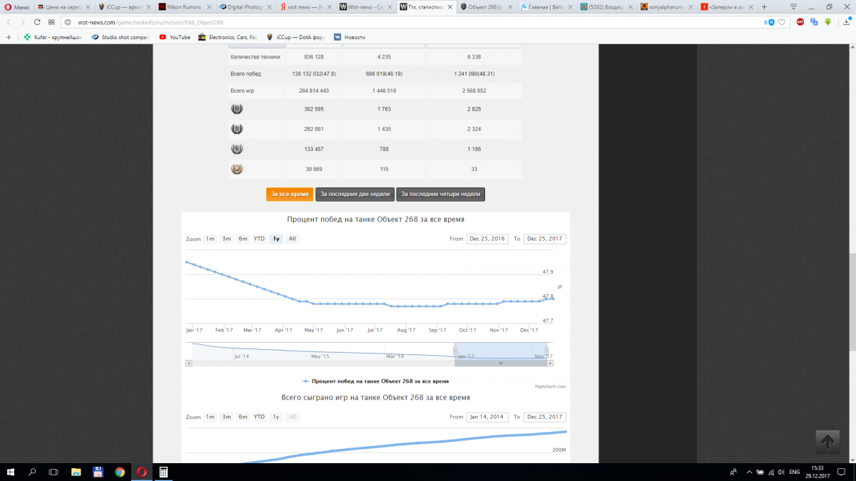Set win-rate chart zoom to All
Viewport: 856px width, 481px height.
point(292,239)
